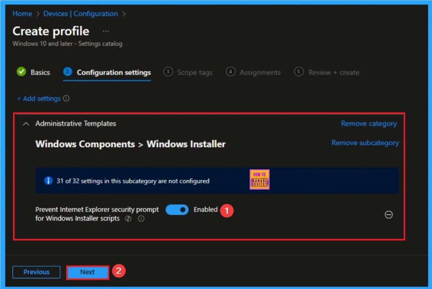
Task: Navigate to Home via the breadcrumb
Action: pos(22,14)
